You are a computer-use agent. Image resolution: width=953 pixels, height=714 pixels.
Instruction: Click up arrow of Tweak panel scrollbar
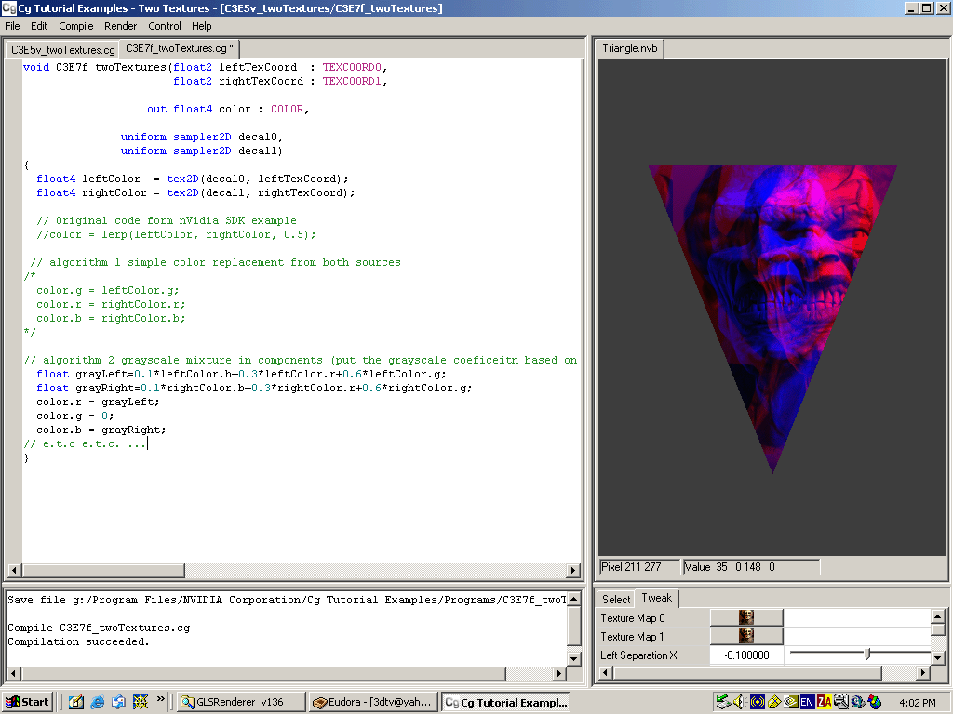click(x=937, y=615)
